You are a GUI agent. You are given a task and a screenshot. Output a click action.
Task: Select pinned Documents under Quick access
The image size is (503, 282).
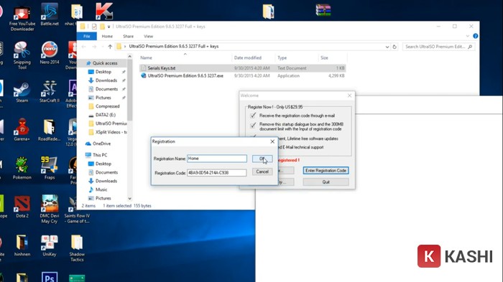[106, 89]
